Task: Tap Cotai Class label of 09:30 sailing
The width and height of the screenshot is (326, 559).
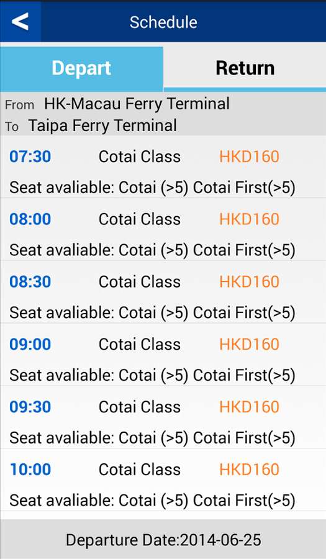Action: coord(140,407)
